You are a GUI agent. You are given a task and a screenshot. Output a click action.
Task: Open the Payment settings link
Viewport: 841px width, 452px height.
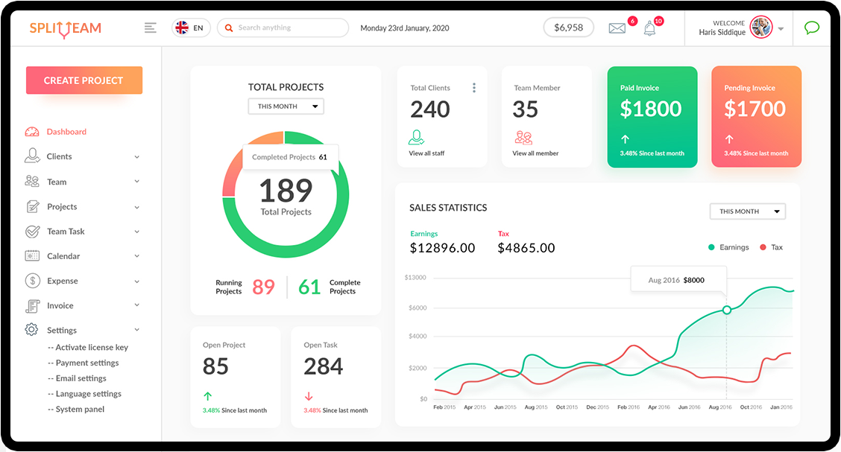(x=87, y=363)
